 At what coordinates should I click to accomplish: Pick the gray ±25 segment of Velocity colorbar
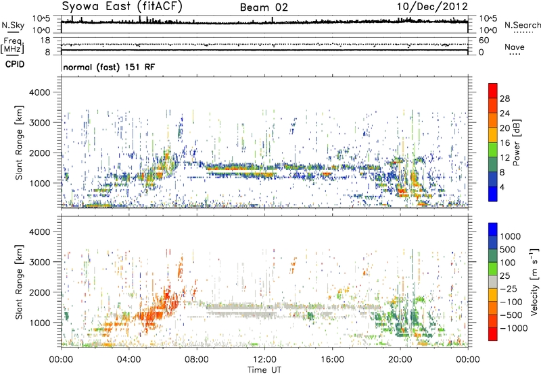tap(493, 282)
